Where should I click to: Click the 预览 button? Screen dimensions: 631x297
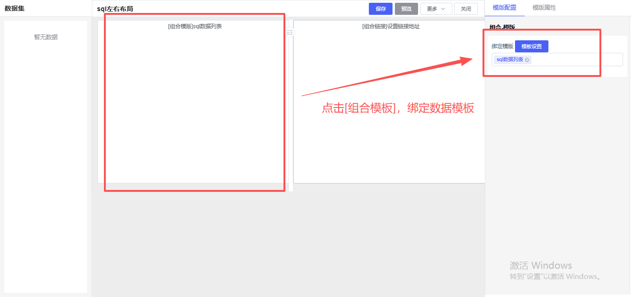[x=406, y=9]
